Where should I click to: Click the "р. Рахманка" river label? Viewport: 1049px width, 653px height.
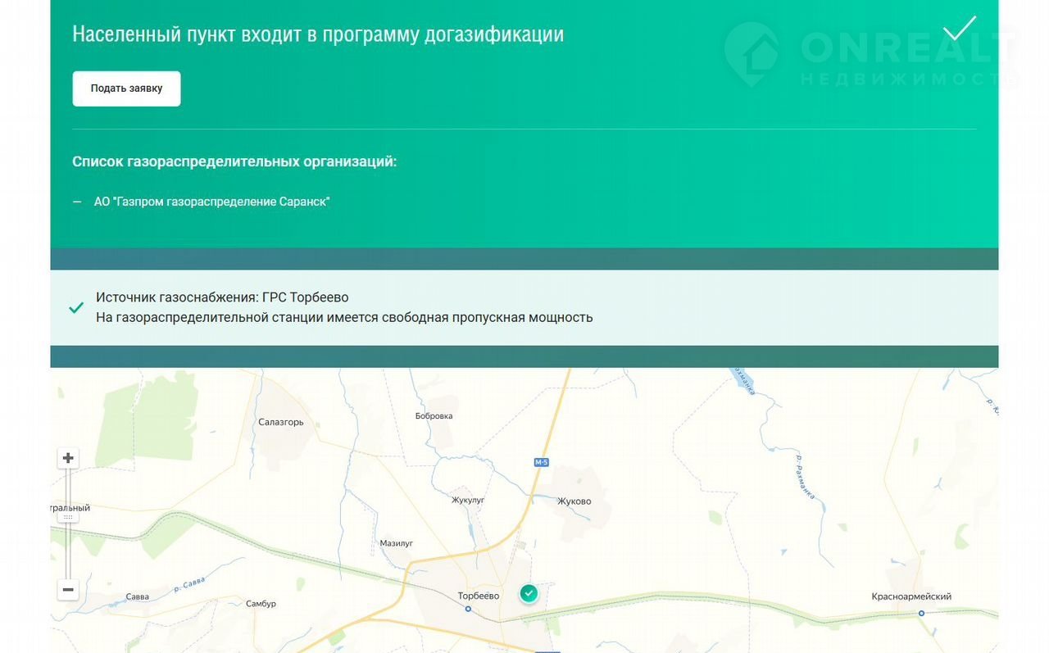806,477
